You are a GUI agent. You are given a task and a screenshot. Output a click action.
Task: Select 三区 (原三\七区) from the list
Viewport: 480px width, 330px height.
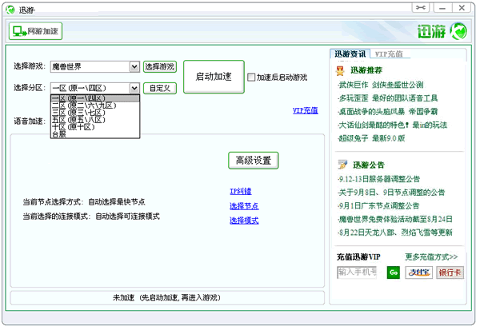78,113
